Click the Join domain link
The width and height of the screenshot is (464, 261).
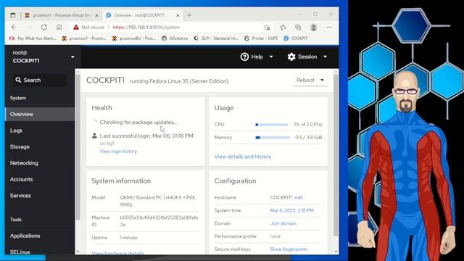coord(283,223)
